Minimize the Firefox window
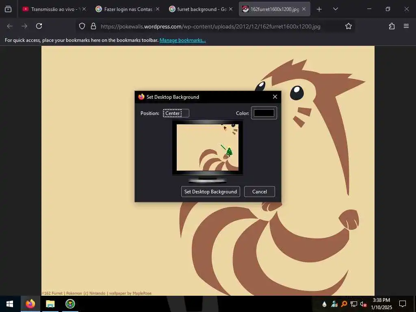The width and height of the screenshot is (416, 312). pos(369,9)
